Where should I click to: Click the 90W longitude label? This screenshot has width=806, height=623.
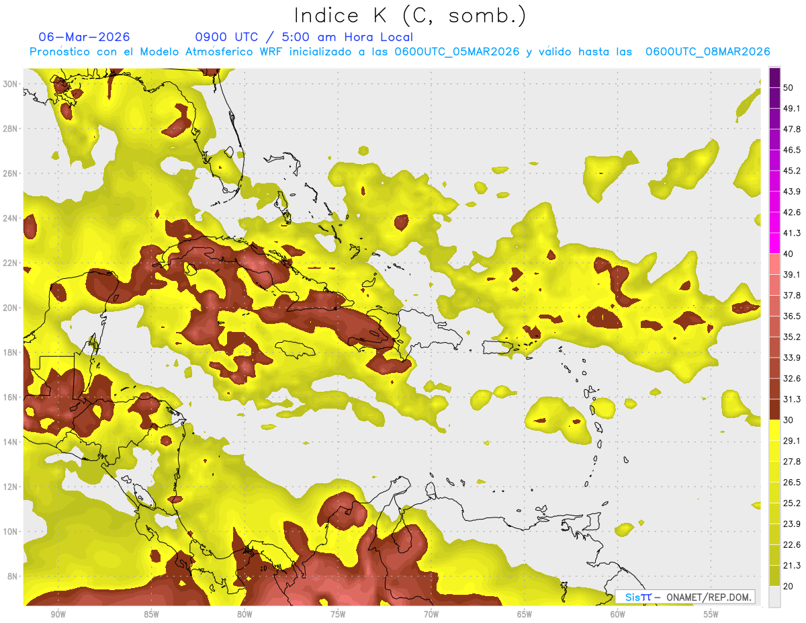click(58, 614)
